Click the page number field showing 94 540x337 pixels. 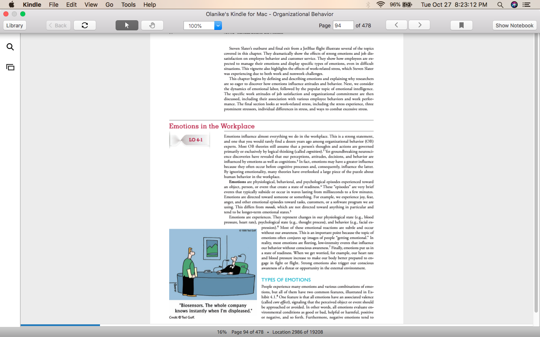coord(343,25)
